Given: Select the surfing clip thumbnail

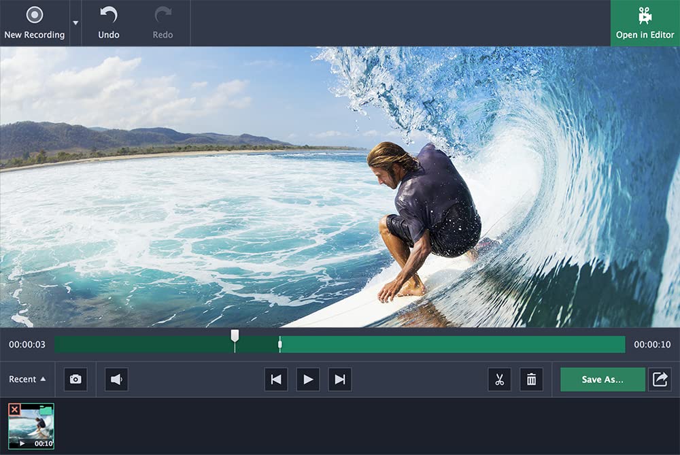Looking at the screenshot, I should 31,426.
